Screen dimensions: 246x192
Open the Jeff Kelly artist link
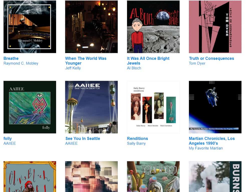(x=73, y=68)
